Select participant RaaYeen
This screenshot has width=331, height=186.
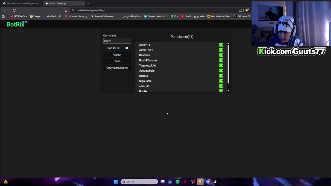point(145,55)
